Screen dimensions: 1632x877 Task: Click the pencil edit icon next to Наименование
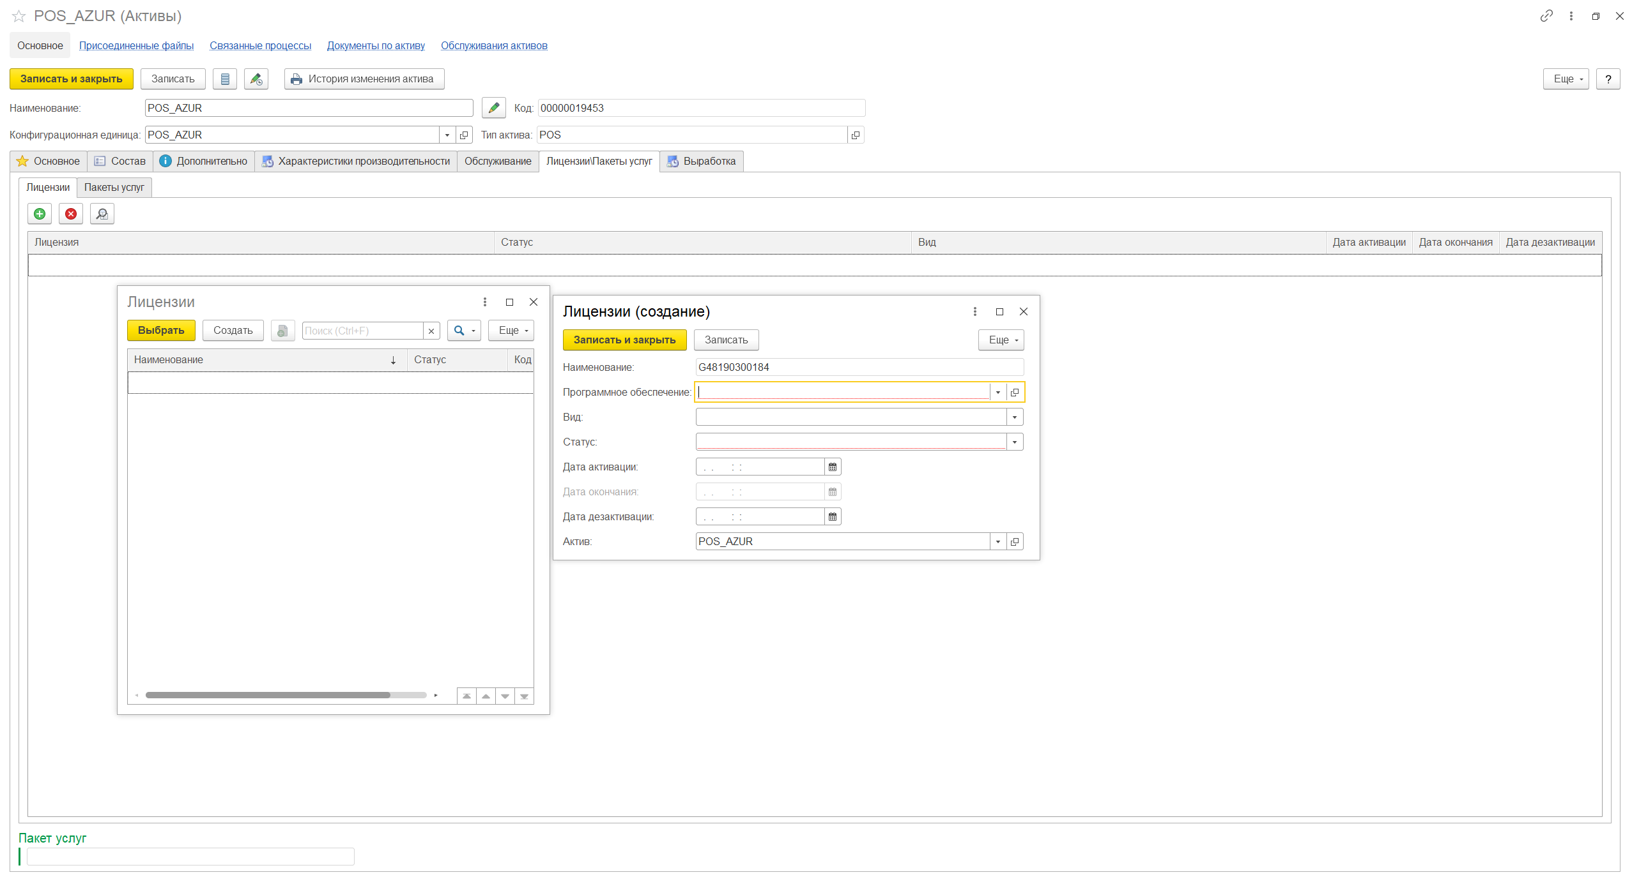[493, 108]
